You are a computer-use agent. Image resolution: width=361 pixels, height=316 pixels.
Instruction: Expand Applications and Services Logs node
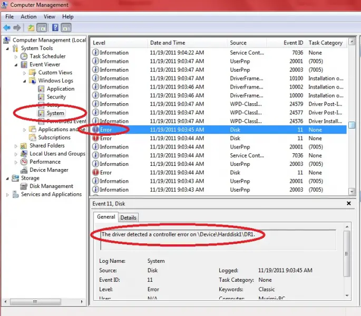(x=24, y=130)
